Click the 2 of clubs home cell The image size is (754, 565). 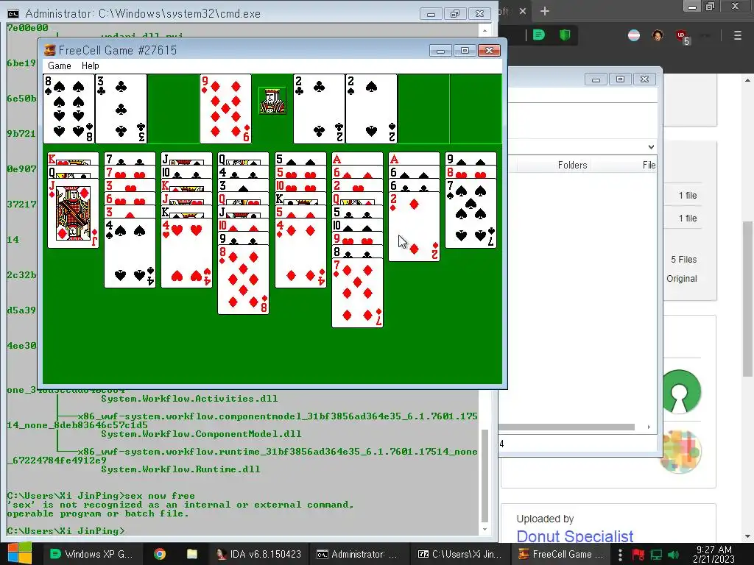[319, 109]
